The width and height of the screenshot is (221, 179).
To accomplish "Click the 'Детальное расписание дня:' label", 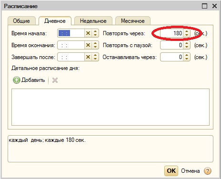I will coord(45,68).
